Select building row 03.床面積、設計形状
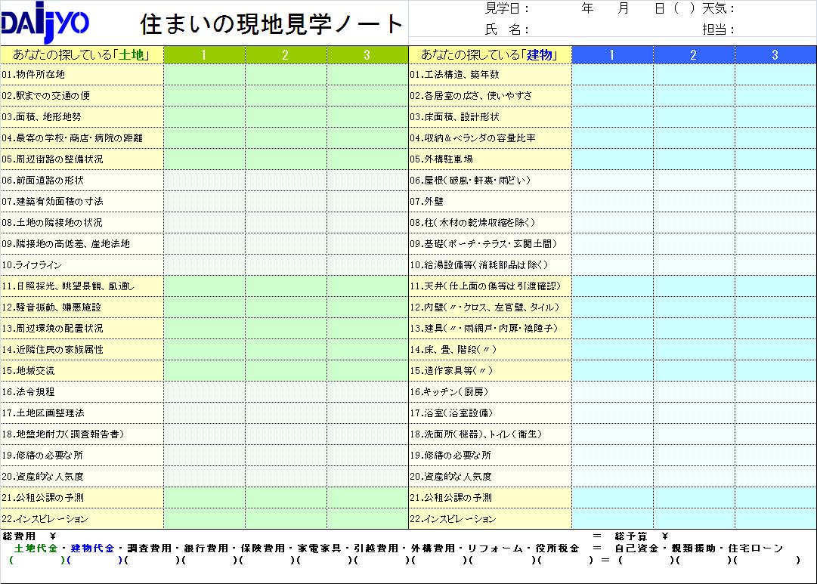 click(490, 116)
